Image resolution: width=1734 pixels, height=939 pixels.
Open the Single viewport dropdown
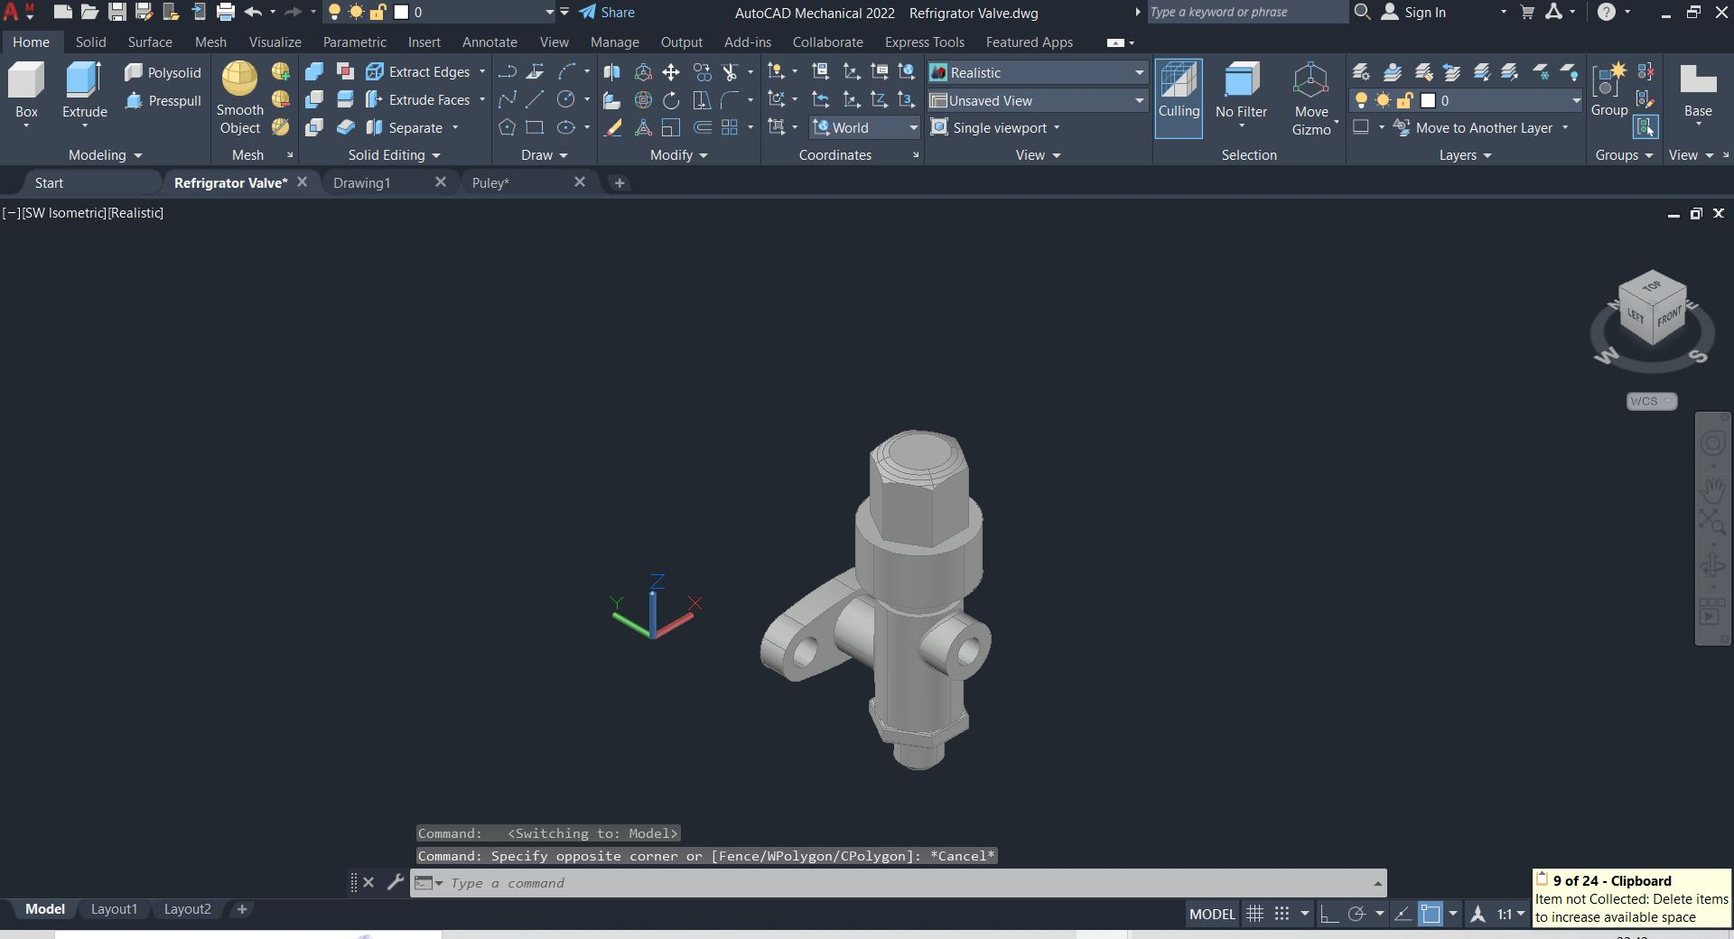coord(995,128)
